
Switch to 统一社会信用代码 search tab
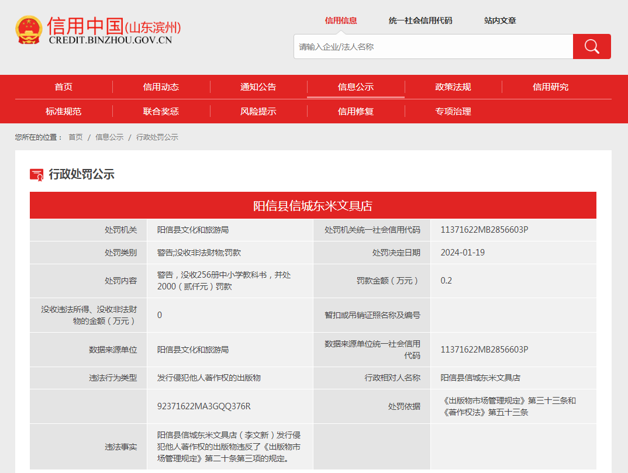coord(420,20)
